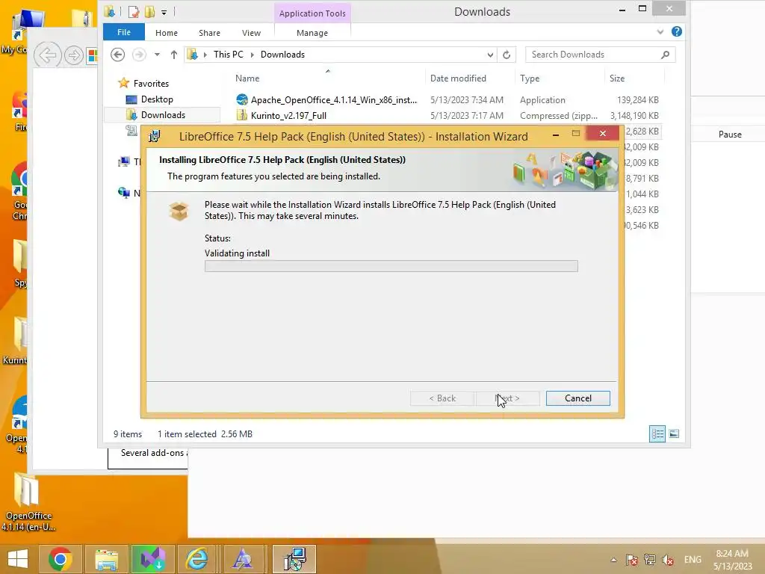Image resolution: width=765 pixels, height=574 pixels.
Task: Click the installer icon in the wizard title bar
Action: point(155,136)
